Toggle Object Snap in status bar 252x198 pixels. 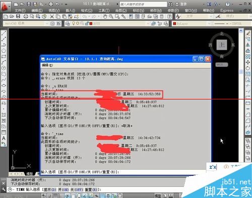[x=73, y=195]
